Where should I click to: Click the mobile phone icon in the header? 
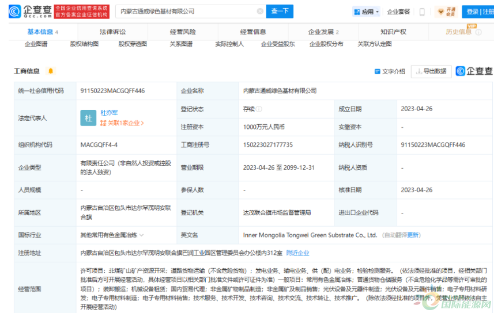click(x=422, y=12)
